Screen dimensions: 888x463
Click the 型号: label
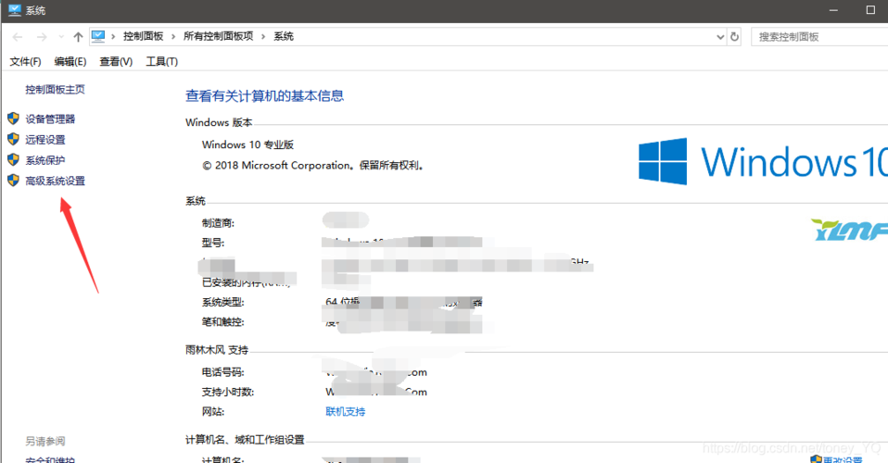(213, 243)
